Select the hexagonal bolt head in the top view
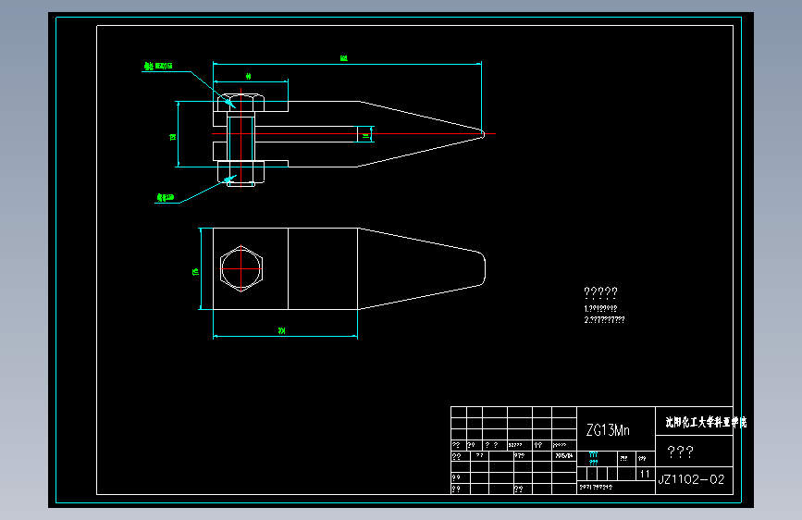Image resolution: width=802 pixels, height=520 pixels. 241,268
